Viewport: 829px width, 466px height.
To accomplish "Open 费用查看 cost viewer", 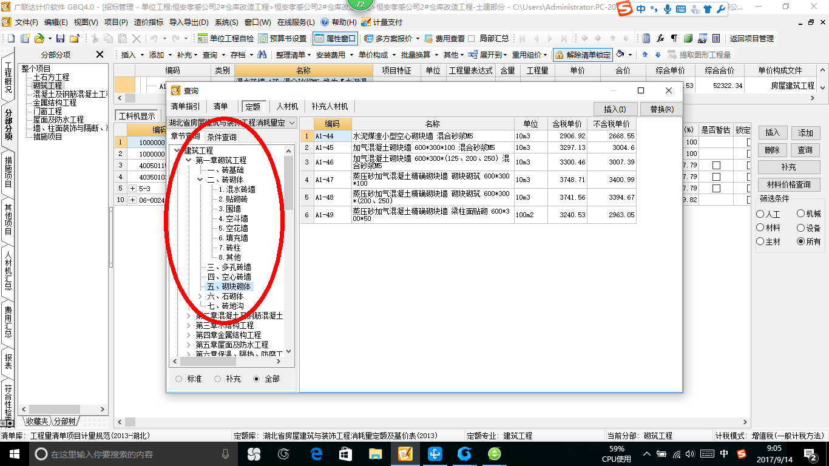I will (x=444, y=38).
